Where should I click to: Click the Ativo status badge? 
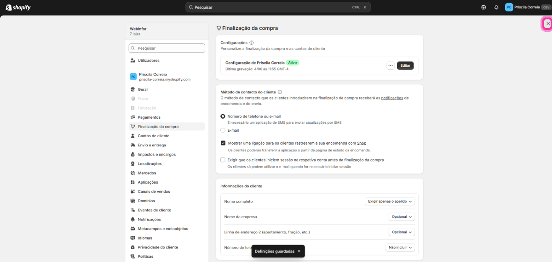click(293, 62)
